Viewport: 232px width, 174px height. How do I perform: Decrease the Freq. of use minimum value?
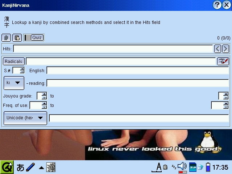(44, 107)
